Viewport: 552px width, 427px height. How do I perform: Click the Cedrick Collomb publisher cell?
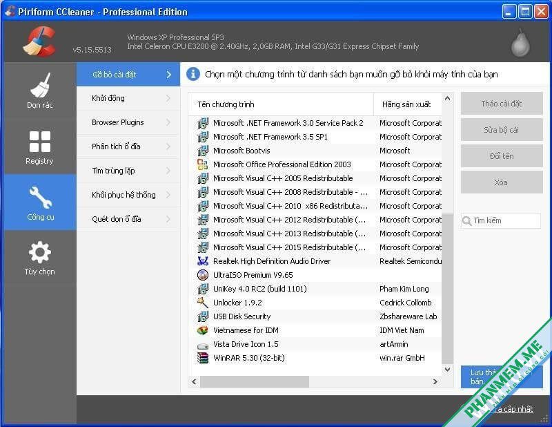[406, 303]
